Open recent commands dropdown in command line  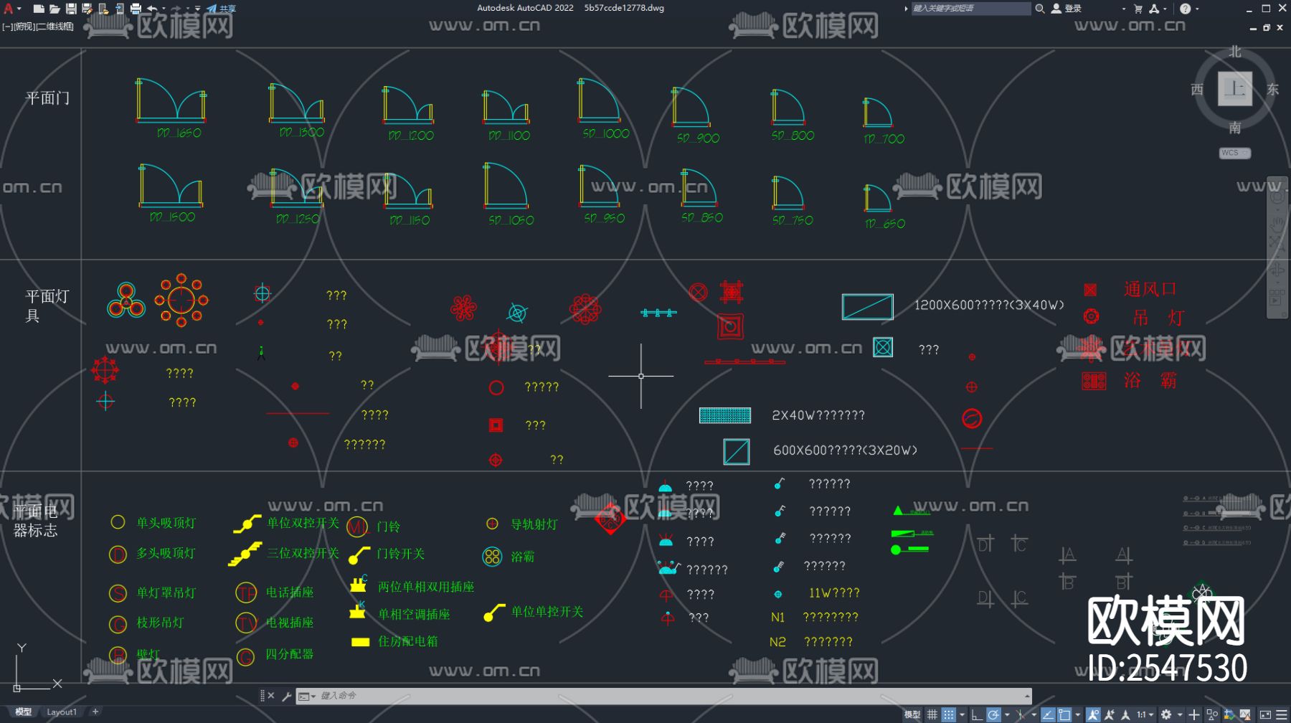307,696
